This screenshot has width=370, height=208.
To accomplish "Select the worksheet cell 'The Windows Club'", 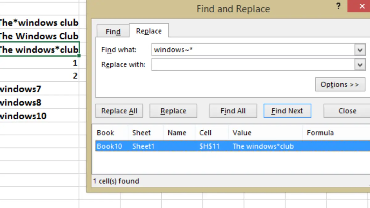I will click(39, 36).
